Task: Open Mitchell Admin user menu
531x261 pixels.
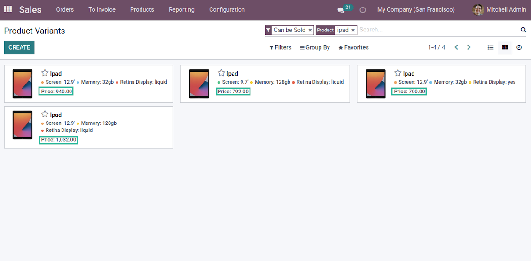Action: 499,10
